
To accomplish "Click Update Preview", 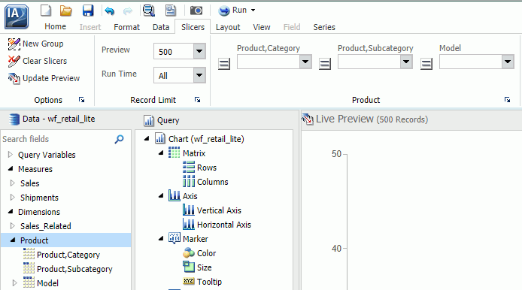I will (44, 78).
